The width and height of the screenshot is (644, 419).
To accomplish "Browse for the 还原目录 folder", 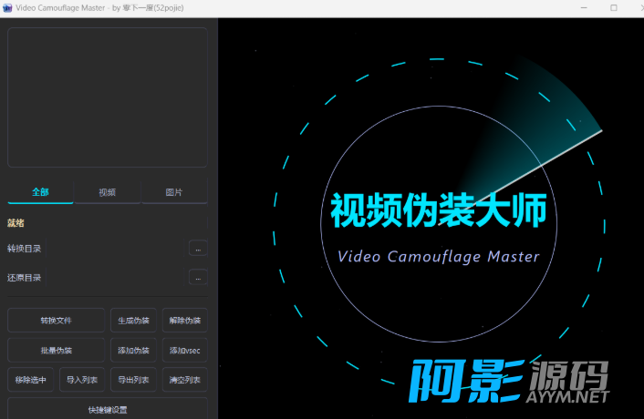I will 198,277.
